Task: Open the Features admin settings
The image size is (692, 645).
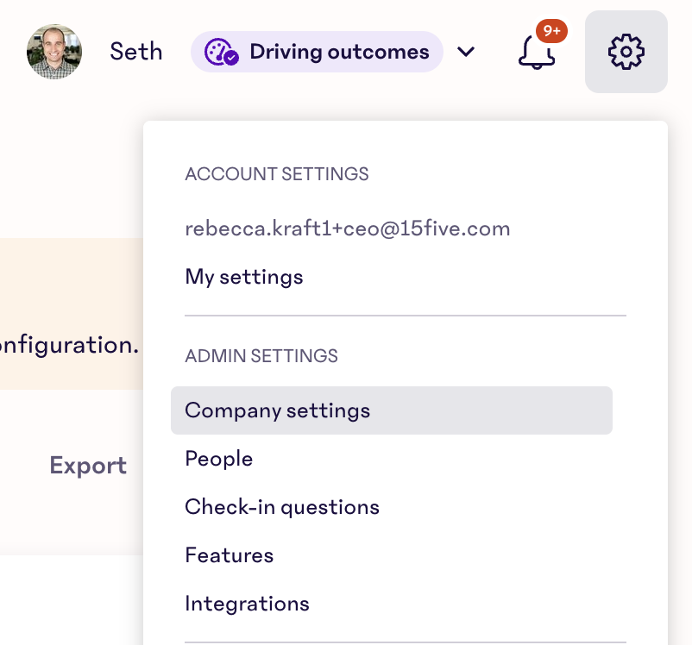Action: click(230, 555)
